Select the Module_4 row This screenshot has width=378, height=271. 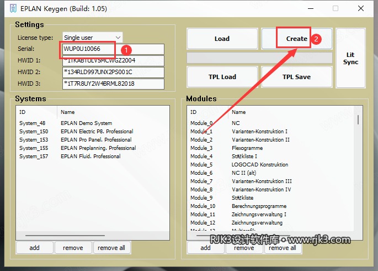point(270,157)
